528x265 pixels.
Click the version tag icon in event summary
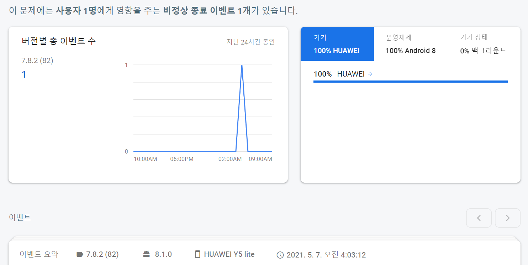[80, 254]
